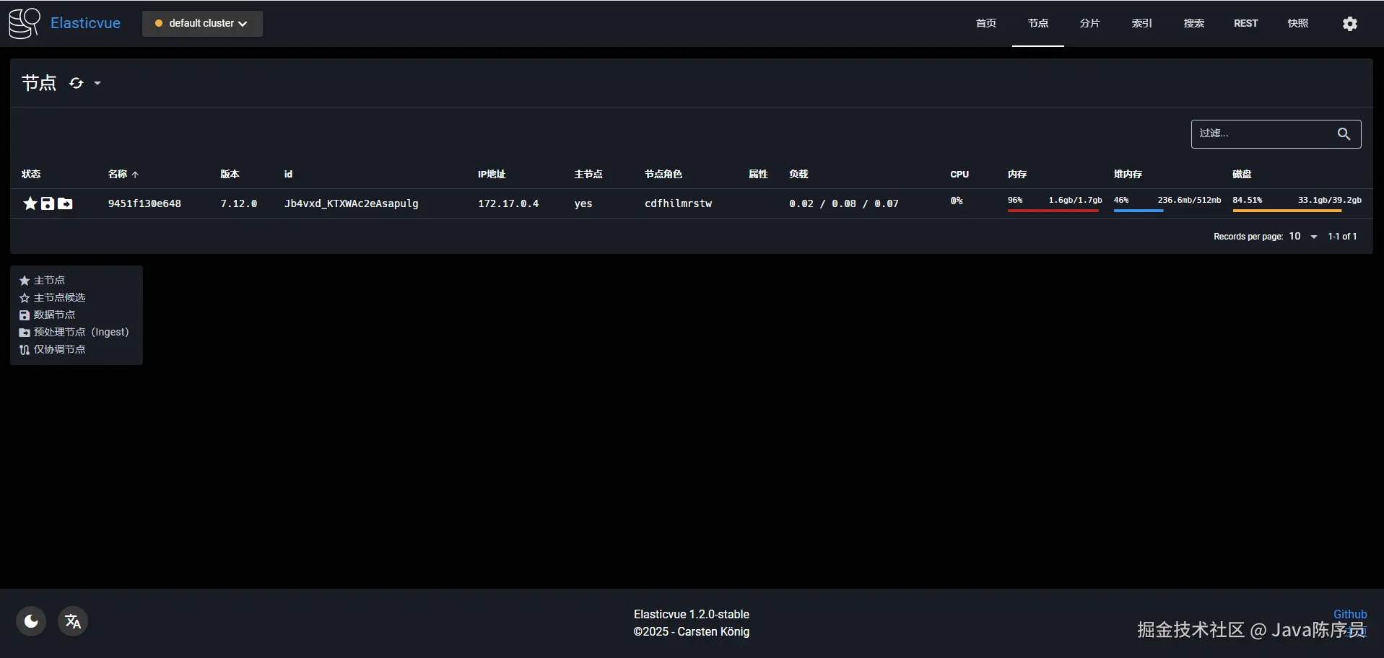The image size is (1384, 658).
Task: Go to the 首页 tab
Action: coord(986,24)
